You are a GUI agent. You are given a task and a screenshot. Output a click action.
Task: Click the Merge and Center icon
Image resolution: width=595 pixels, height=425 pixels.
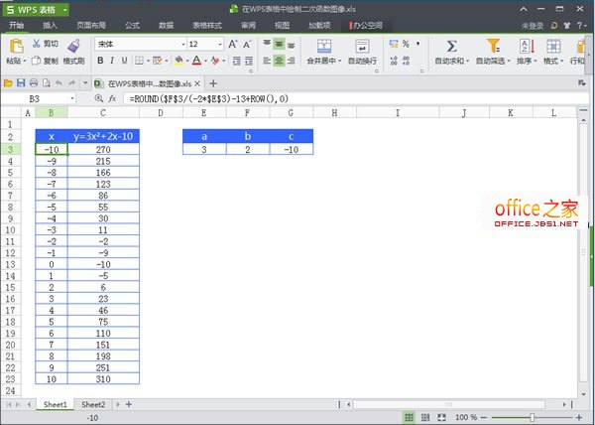[320, 46]
